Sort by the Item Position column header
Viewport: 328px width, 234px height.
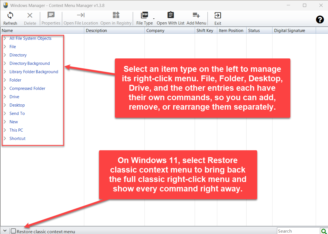click(232, 31)
